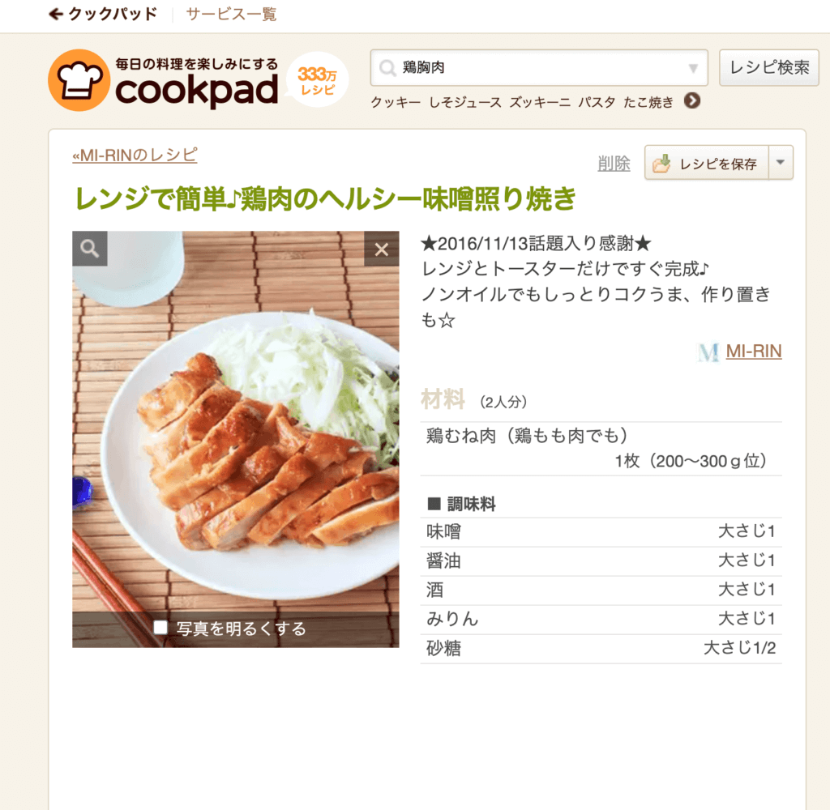Show more trending keywords arrow icon
The image size is (830, 810).
pyautogui.click(x=692, y=100)
